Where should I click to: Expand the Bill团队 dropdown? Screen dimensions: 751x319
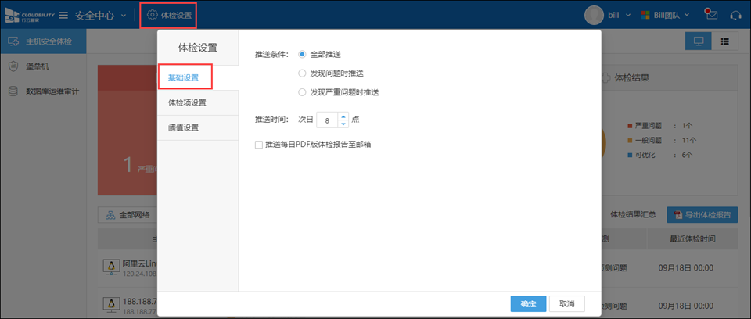pyautogui.click(x=687, y=15)
